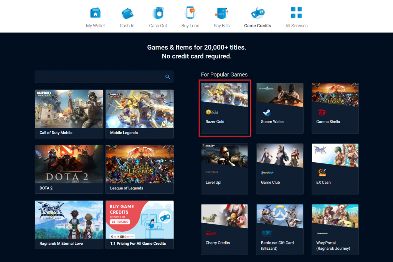Click the League of Legends title text

pyautogui.click(x=127, y=188)
